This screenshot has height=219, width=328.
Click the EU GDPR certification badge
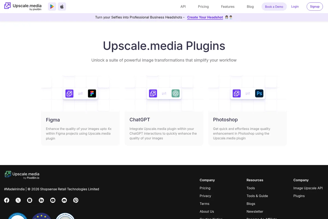(x=41, y=217)
